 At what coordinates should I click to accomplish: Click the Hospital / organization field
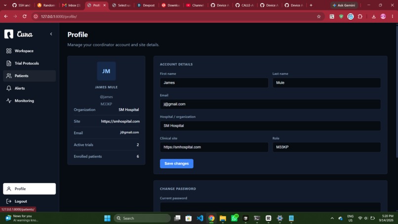click(x=270, y=126)
